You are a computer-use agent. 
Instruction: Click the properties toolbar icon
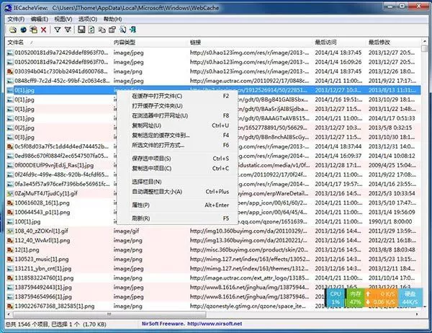112,30
